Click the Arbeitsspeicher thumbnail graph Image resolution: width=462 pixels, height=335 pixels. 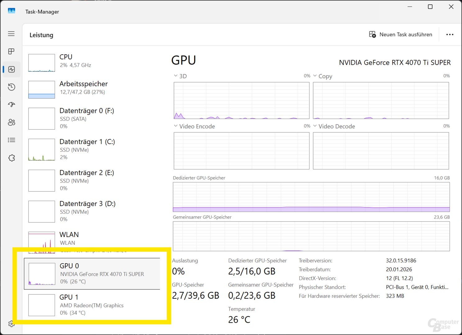click(42, 90)
